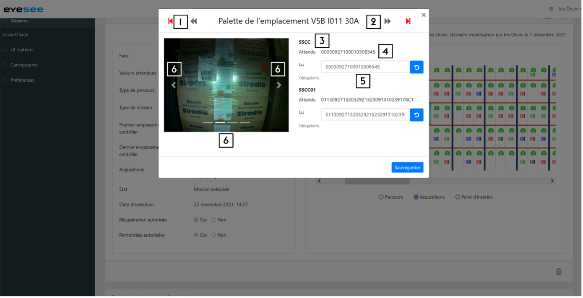
Task: Reset the SSCC01 read value
Action: (x=416, y=115)
